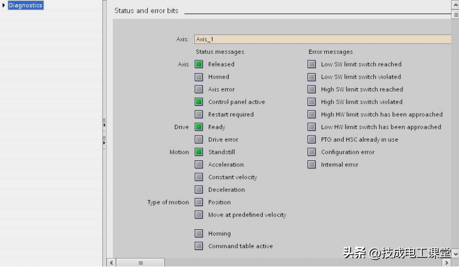Click the Homed status indicator box

[198, 77]
